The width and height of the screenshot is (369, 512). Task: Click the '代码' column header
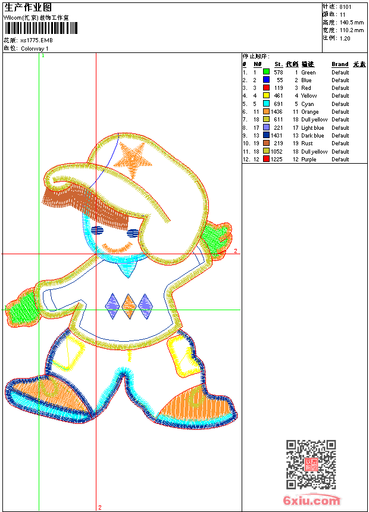pyautogui.click(x=292, y=64)
